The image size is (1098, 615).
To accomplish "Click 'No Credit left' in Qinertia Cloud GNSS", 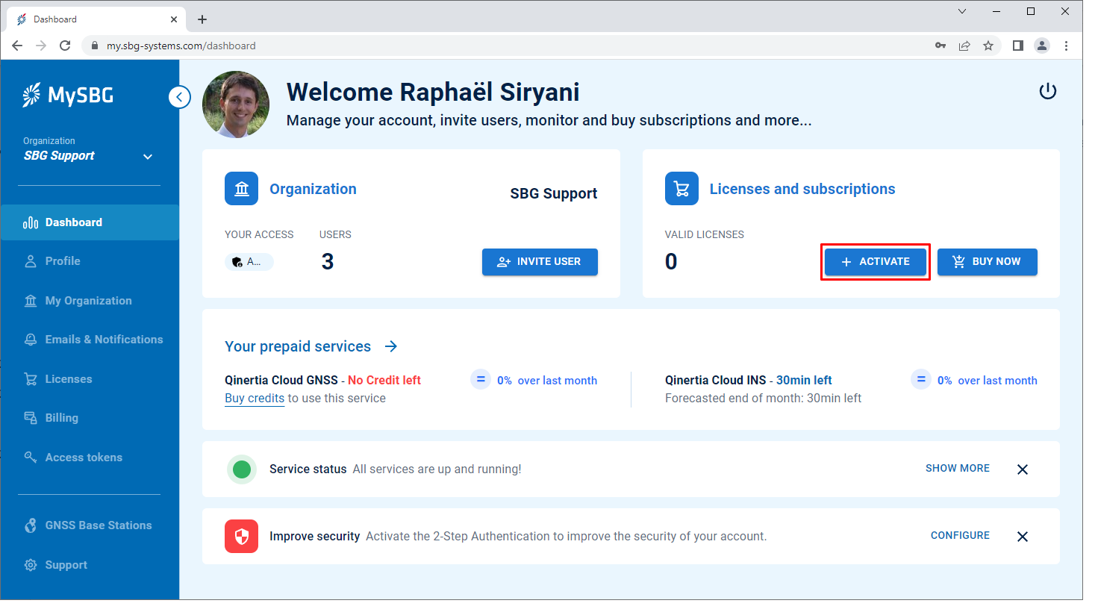I will point(384,380).
